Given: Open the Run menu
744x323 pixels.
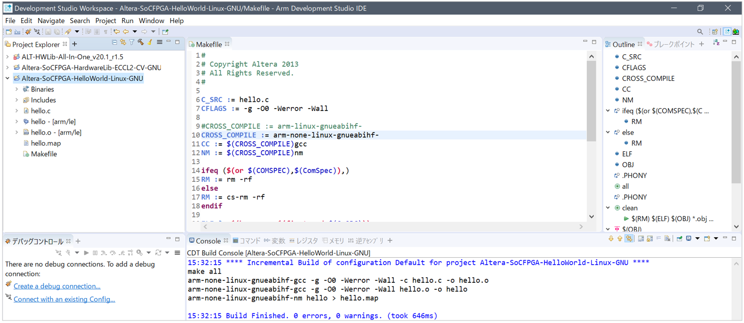Looking at the screenshot, I should (x=128, y=21).
